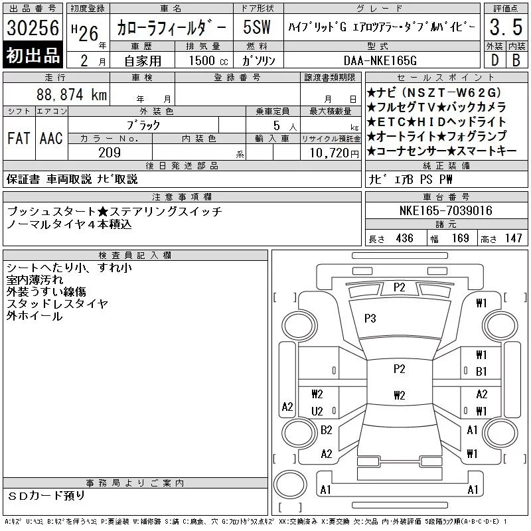Select the overall score 3.5
The height and width of the screenshot is (531, 531).
[506, 27]
